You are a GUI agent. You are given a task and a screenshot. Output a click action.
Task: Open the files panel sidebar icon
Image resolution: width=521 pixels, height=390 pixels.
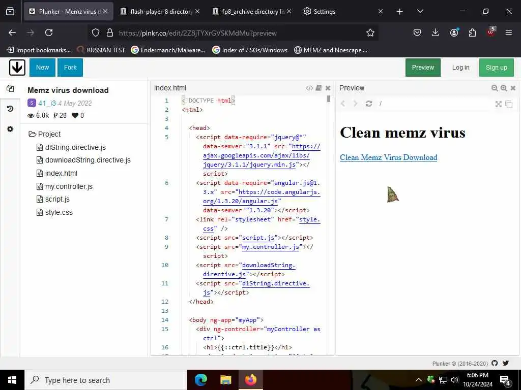10,88
